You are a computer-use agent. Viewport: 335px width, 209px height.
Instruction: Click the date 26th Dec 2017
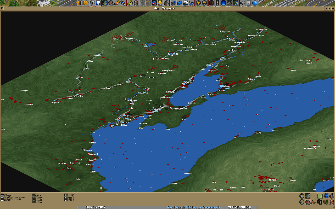tap(95, 207)
